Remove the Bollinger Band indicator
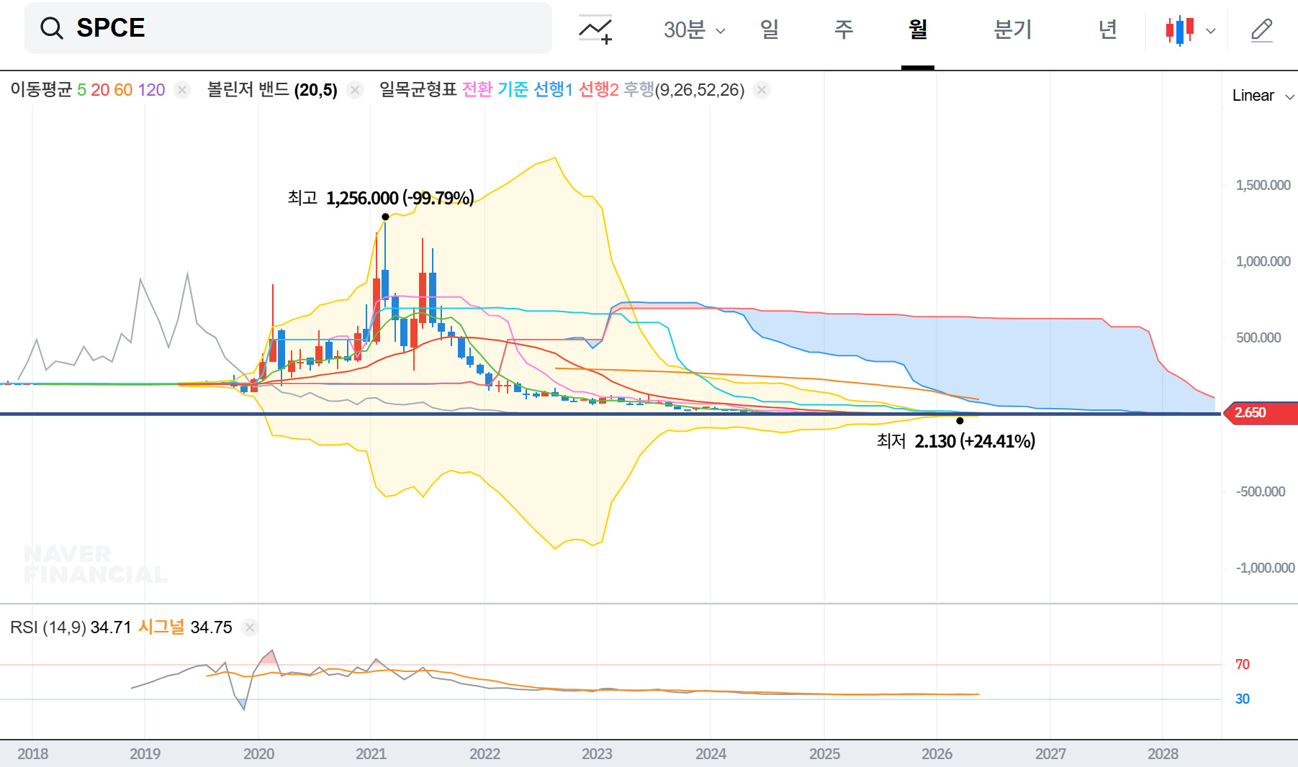Viewport: 1298px width, 767px height. pos(354,90)
